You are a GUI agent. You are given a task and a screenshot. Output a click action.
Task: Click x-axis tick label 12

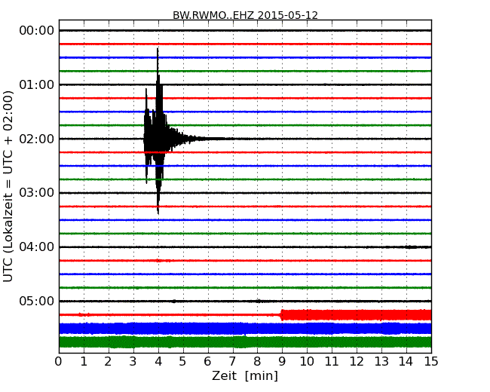pos(357,362)
